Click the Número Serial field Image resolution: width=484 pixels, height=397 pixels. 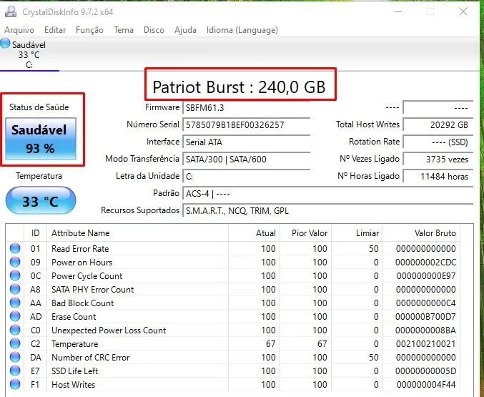[x=246, y=125]
